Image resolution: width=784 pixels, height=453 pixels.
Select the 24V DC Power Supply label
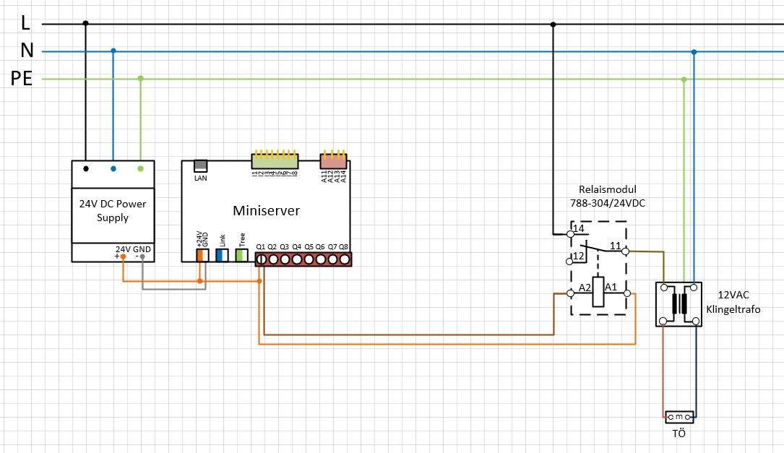[x=113, y=210]
